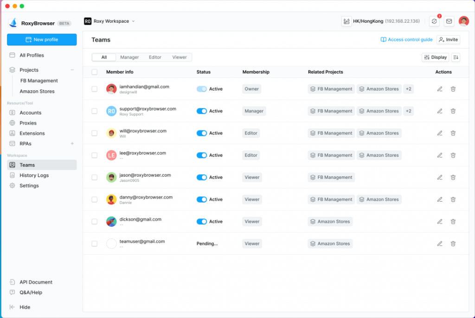The image size is (475, 318).
Task: Click the user avatar in top-right corner
Action: pos(463,21)
